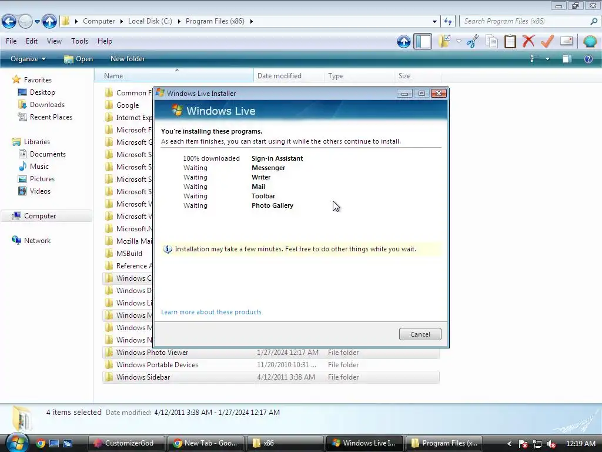Click the Classic Shell shell icon
The width and height of the screenshot is (602, 452).
[590, 41]
